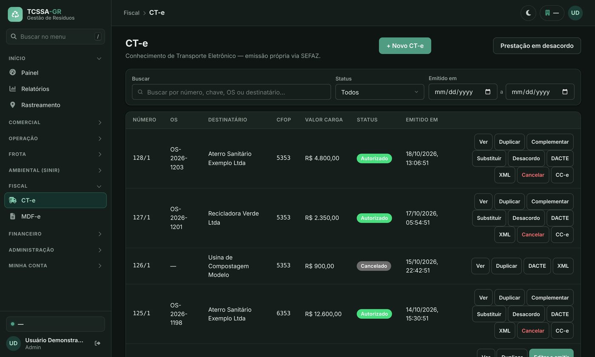Click the search field for número, chave, OS

(x=231, y=92)
